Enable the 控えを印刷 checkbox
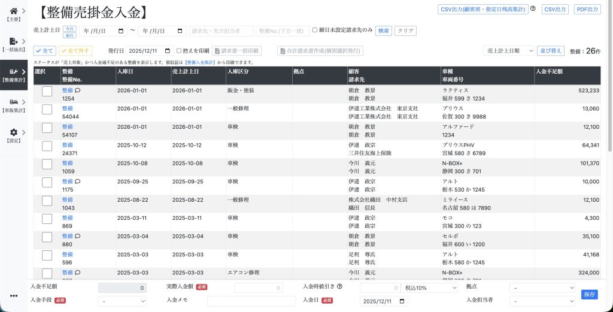This screenshot has height=312, width=613. coord(179,51)
